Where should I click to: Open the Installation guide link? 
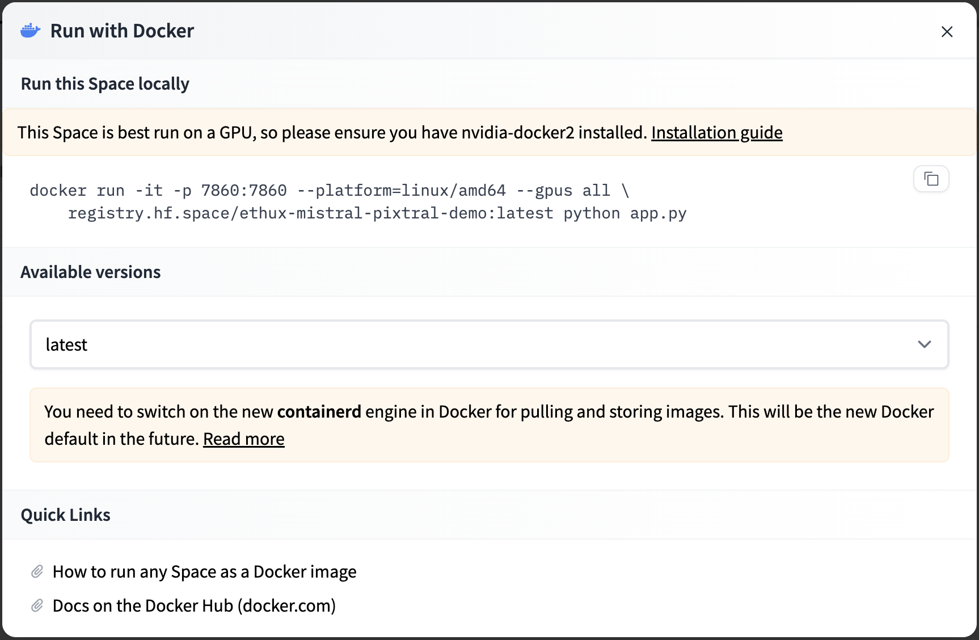click(x=716, y=132)
